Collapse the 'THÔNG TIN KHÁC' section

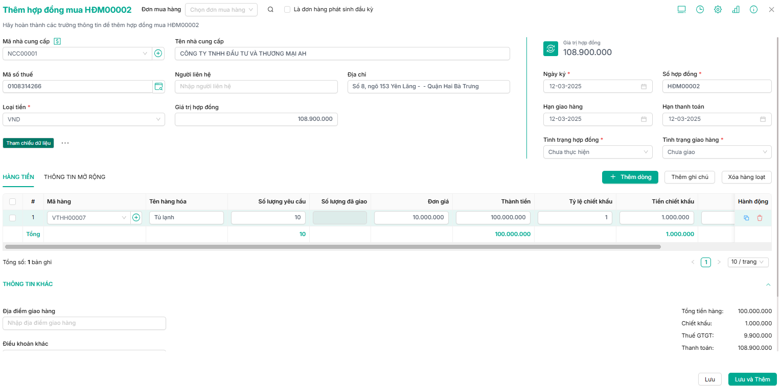[768, 285]
